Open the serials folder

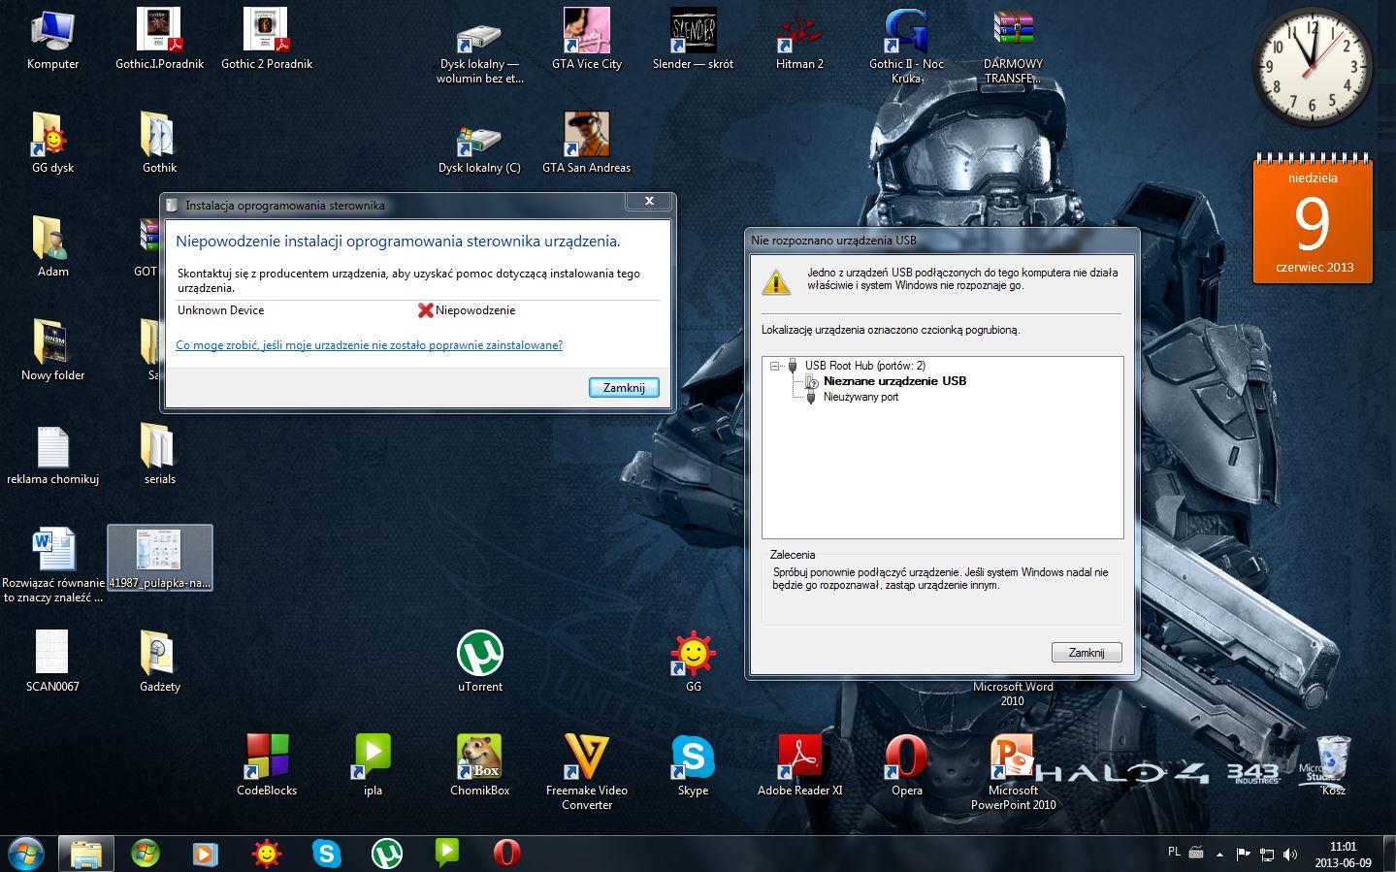tap(159, 454)
